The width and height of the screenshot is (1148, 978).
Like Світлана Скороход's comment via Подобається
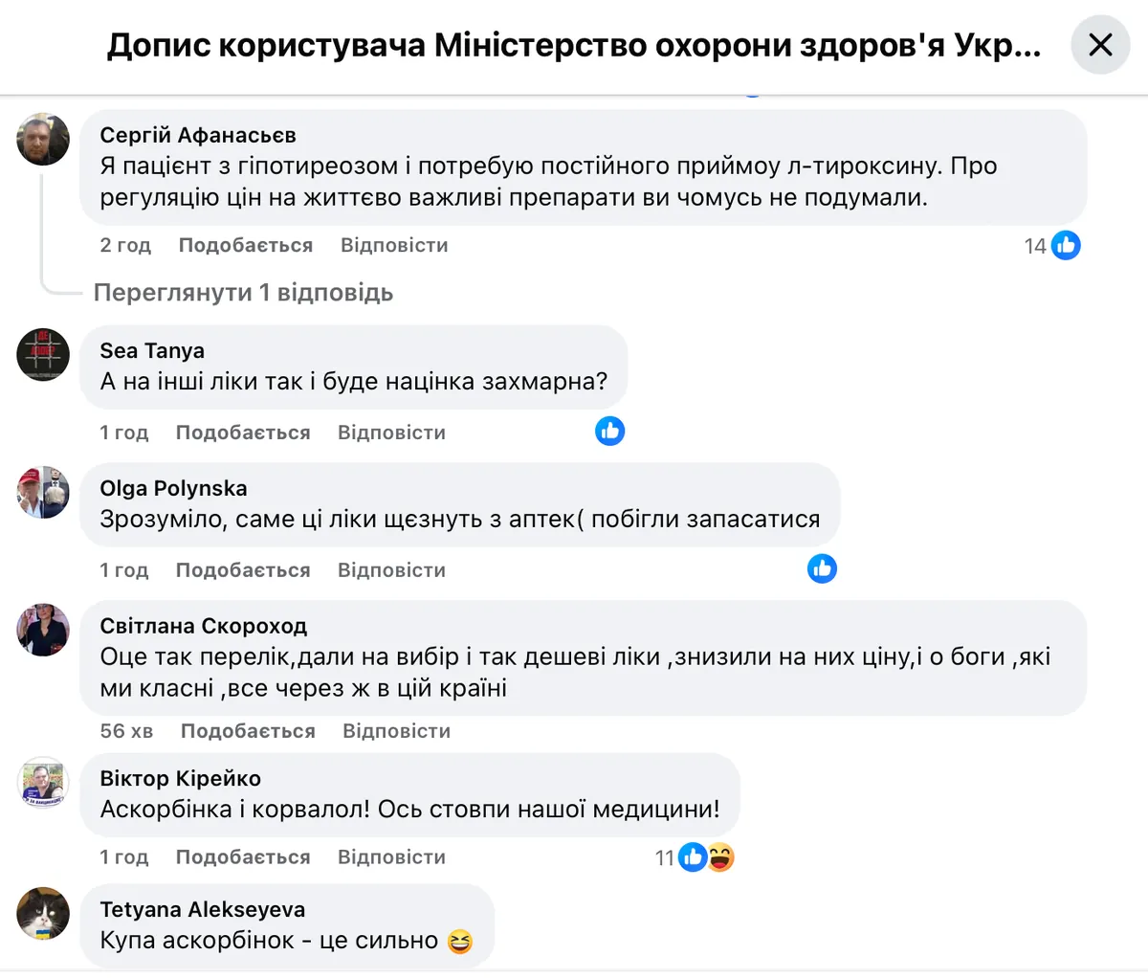point(248,731)
